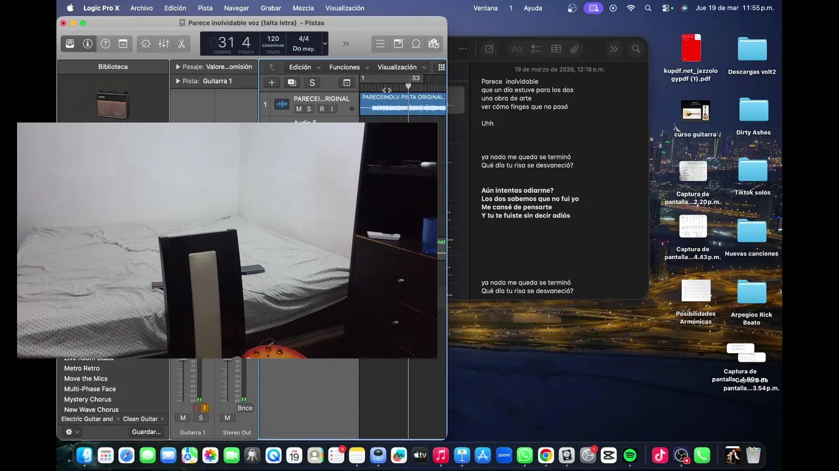Open the Toolbar display button
839x471 pixels.
(x=123, y=44)
